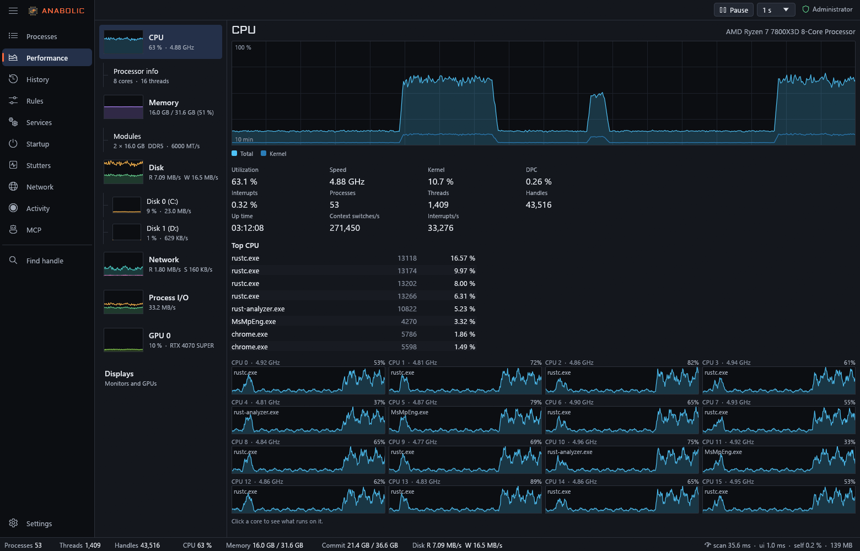
Task: Open the GPU 0 RTX 4070 SUPER card
Action: pyautogui.click(x=160, y=340)
